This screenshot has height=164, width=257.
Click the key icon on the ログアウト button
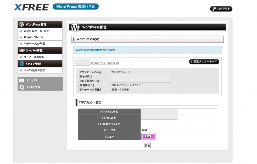pyautogui.click(x=214, y=9)
